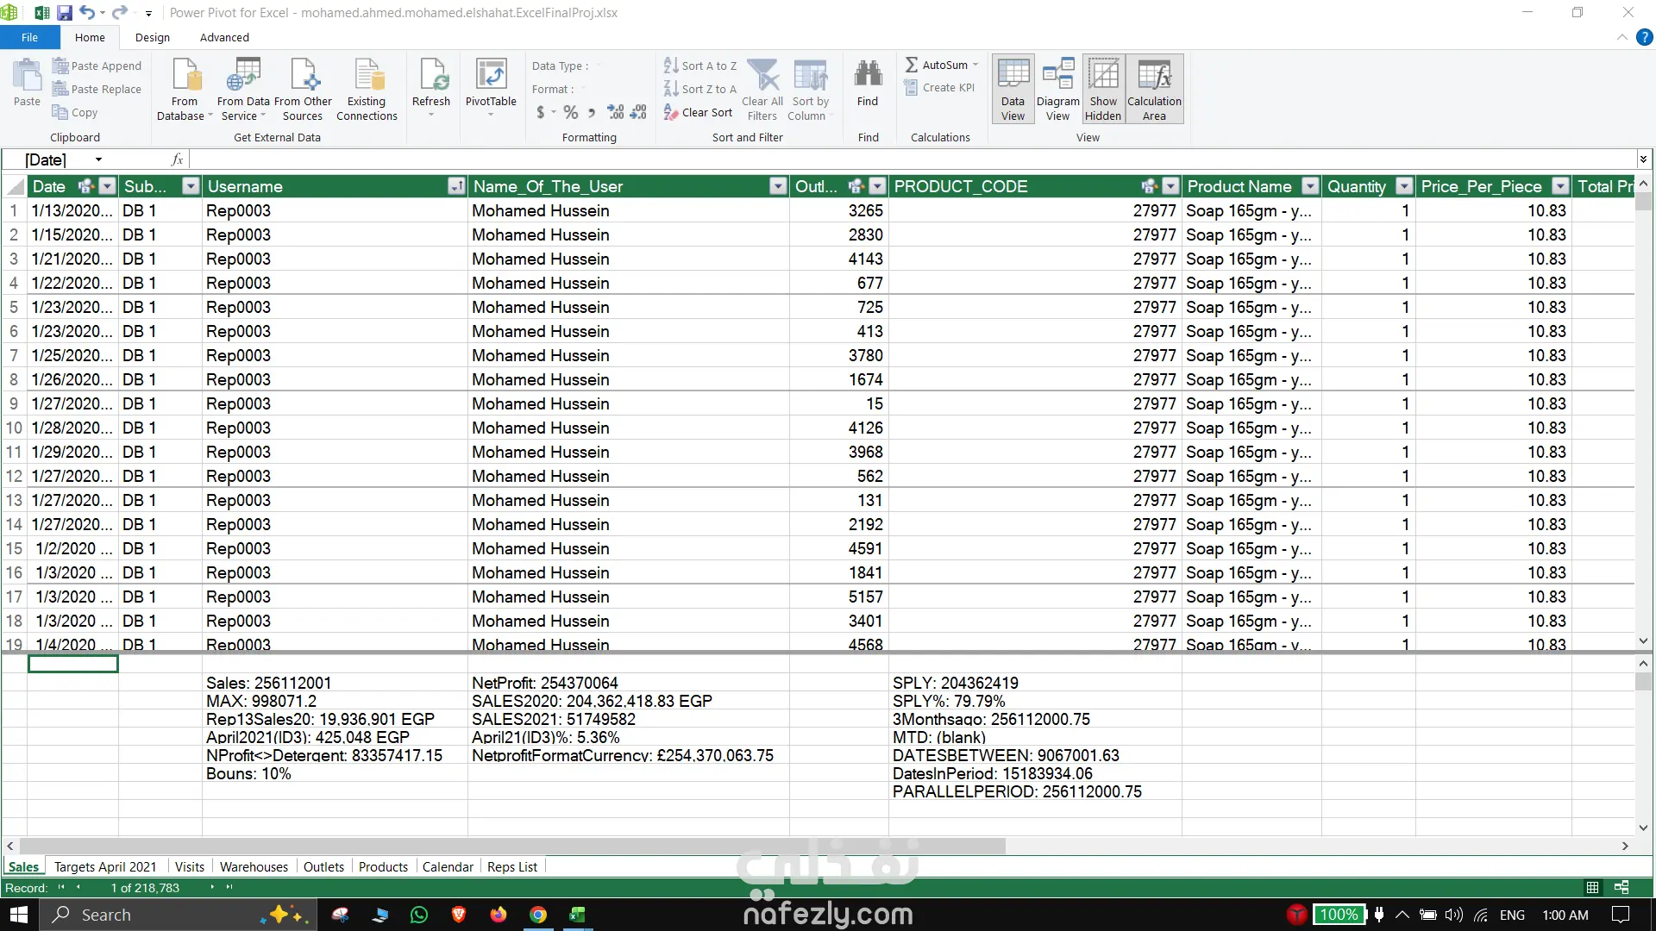Click From Database import icon

click(x=185, y=78)
